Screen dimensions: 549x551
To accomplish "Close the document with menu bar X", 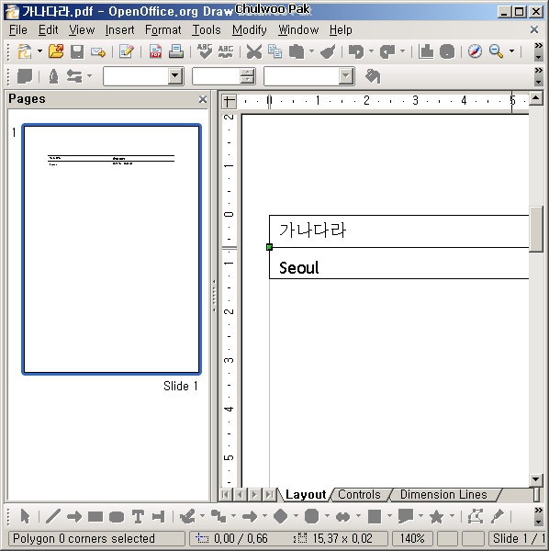I will 534,29.
